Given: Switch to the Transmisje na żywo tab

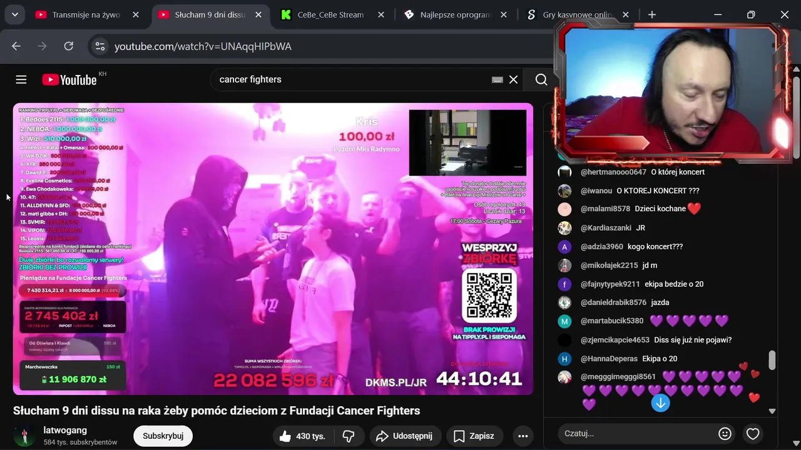Looking at the screenshot, I should pyautogui.click(x=87, y=14).
